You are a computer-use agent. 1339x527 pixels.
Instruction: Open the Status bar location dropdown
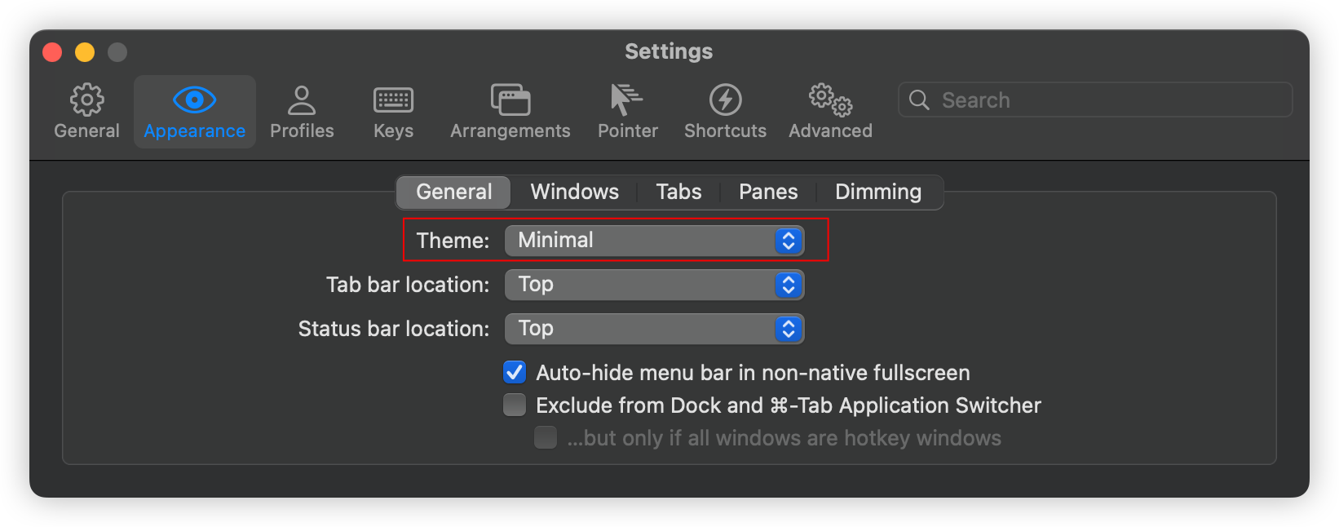655,329
